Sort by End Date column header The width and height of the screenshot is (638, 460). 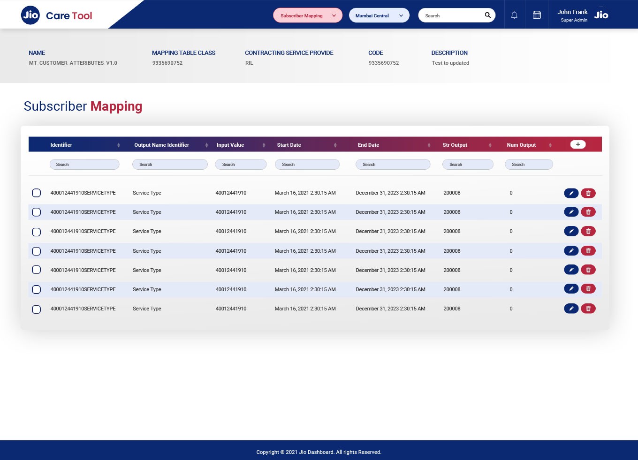coord(429,145)
